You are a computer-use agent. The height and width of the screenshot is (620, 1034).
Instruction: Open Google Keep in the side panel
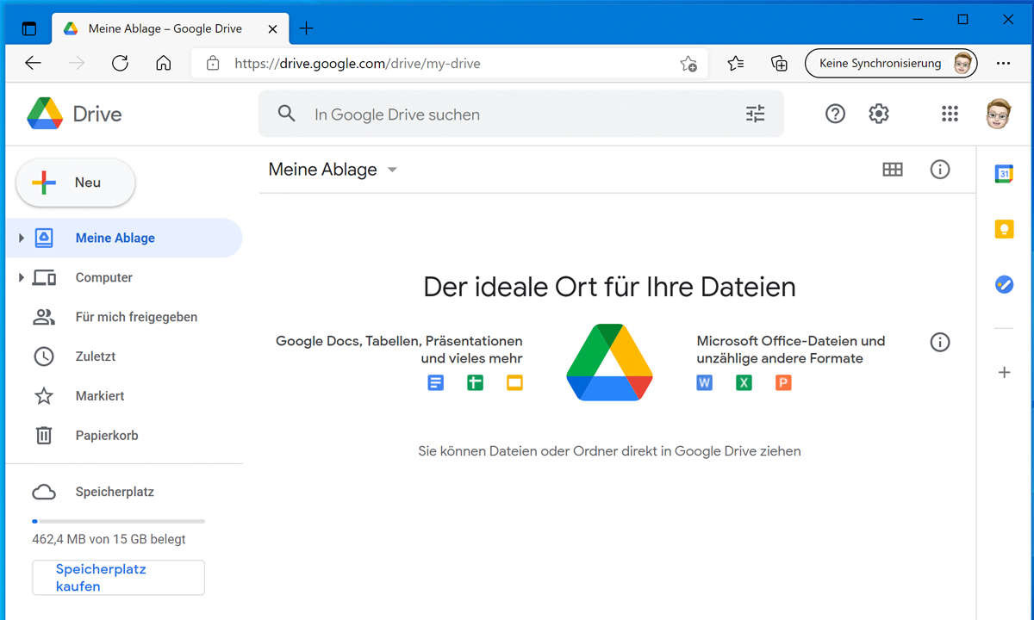point(1004,228)
